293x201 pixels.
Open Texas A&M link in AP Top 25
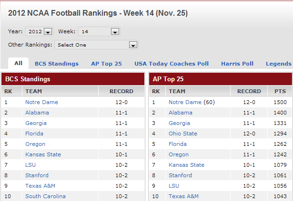[x=183, y=196]
